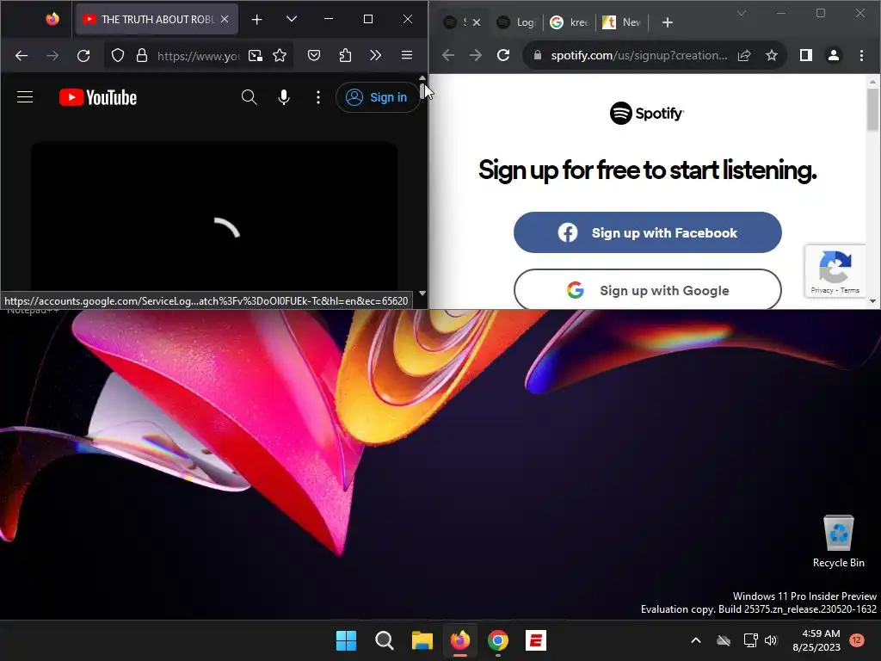Open the Chrome profile avatar icon

(834, 55)
